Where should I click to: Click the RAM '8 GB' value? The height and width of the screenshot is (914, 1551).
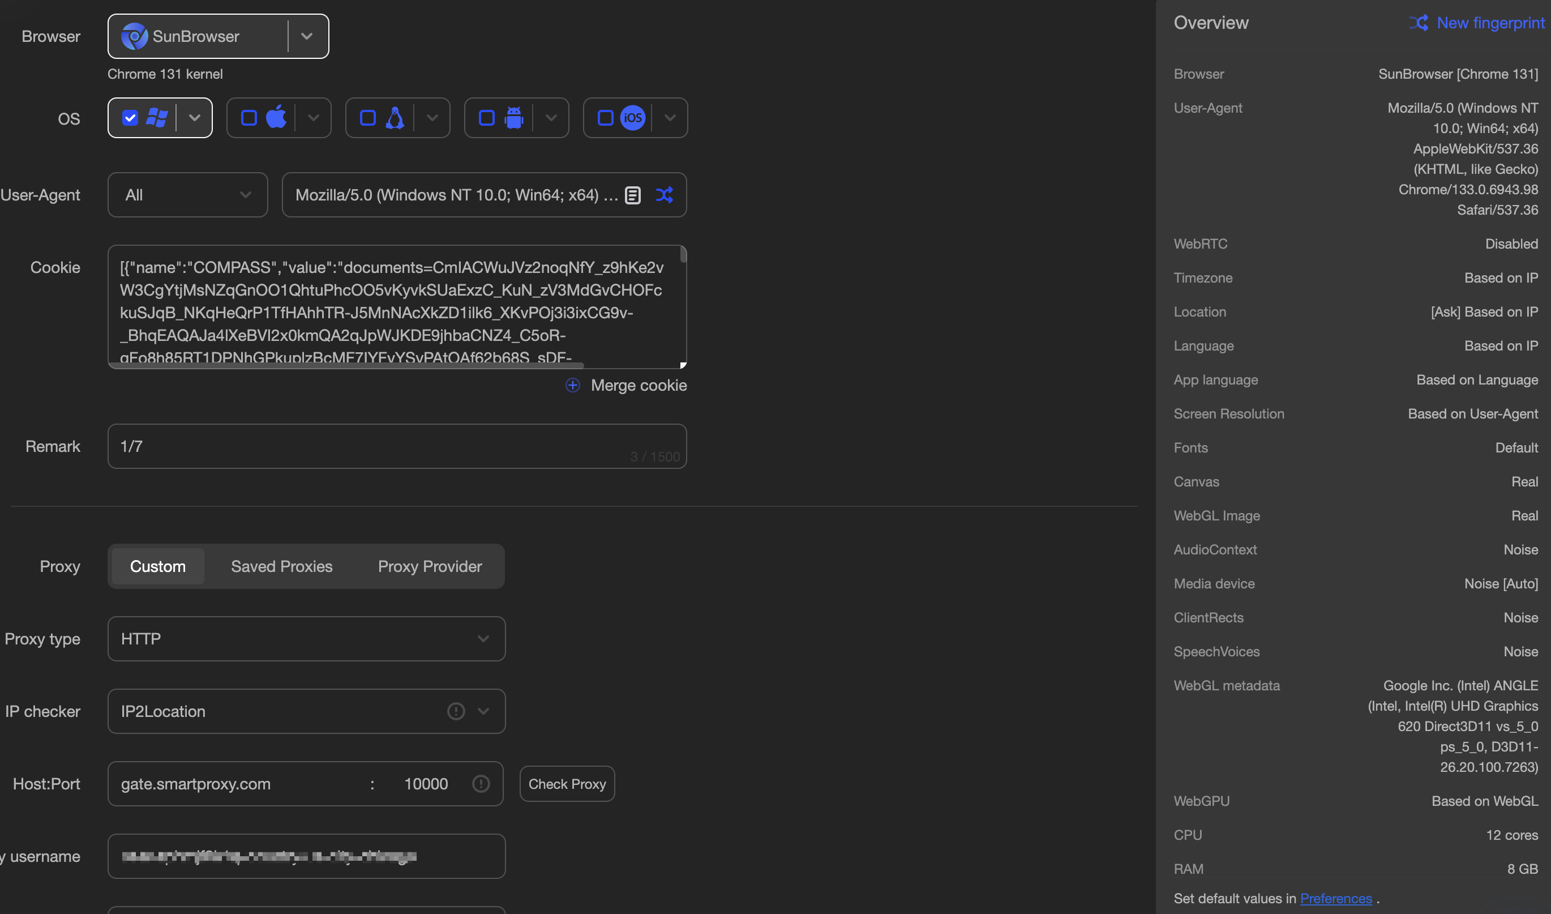(x=1522, y=869)
